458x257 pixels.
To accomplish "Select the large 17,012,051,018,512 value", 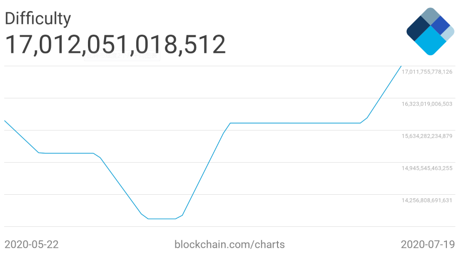I will [x=115, y=45].
